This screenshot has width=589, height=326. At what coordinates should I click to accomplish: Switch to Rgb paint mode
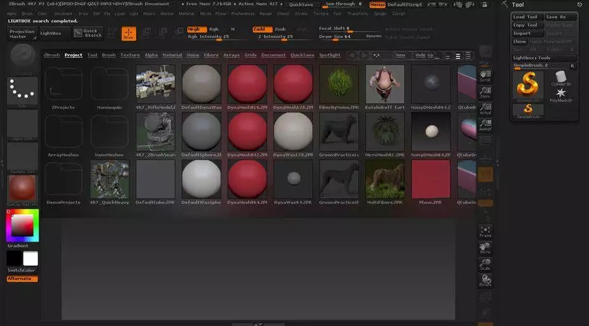pyautogui.click(x=214, y=29)
